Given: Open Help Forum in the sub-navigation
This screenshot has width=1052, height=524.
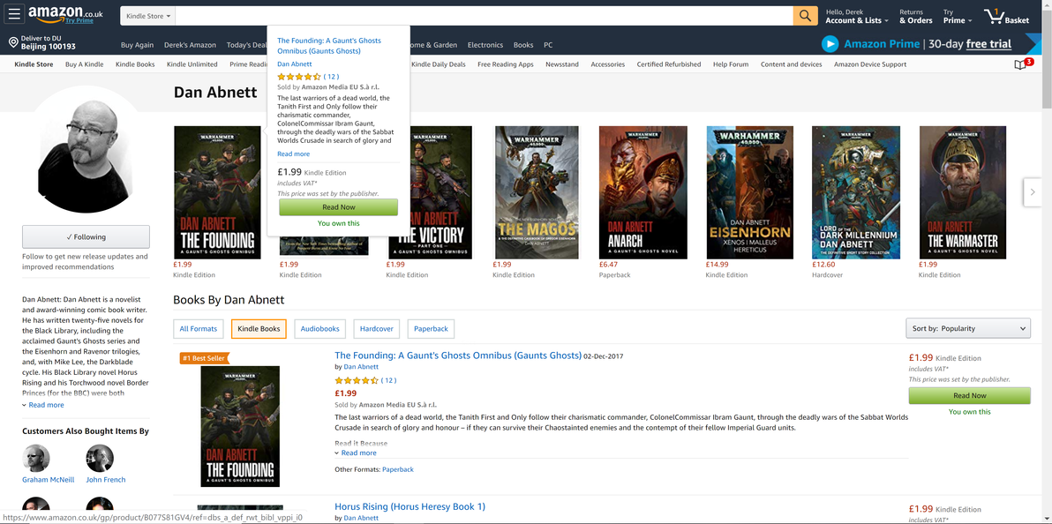Looking at the screenshot, I should pos(731,64).
